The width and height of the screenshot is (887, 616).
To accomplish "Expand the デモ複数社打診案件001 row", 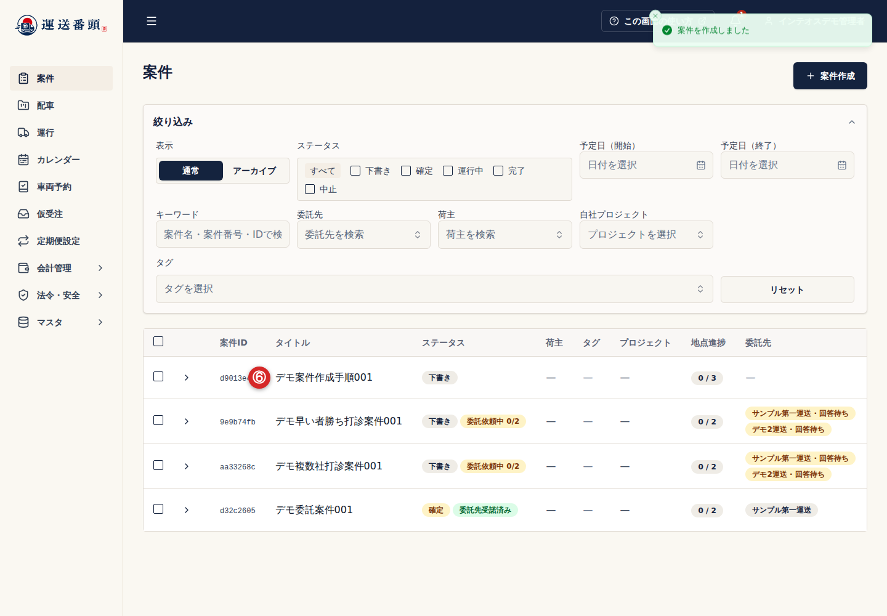I will tap(187, 466).
